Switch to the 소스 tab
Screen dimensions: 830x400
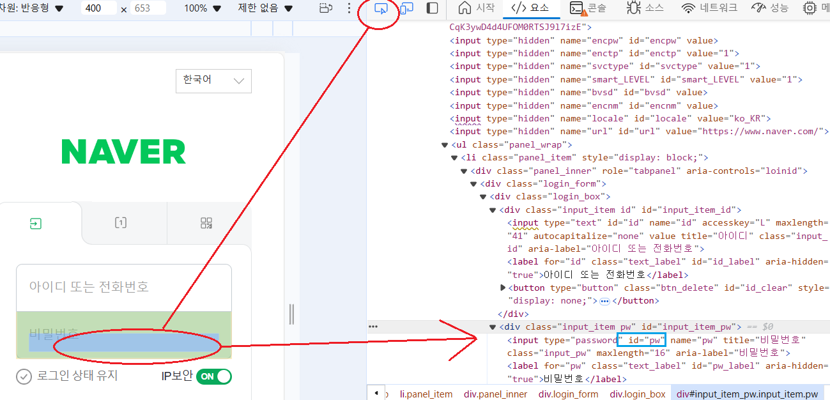click(x=644, y=8)
